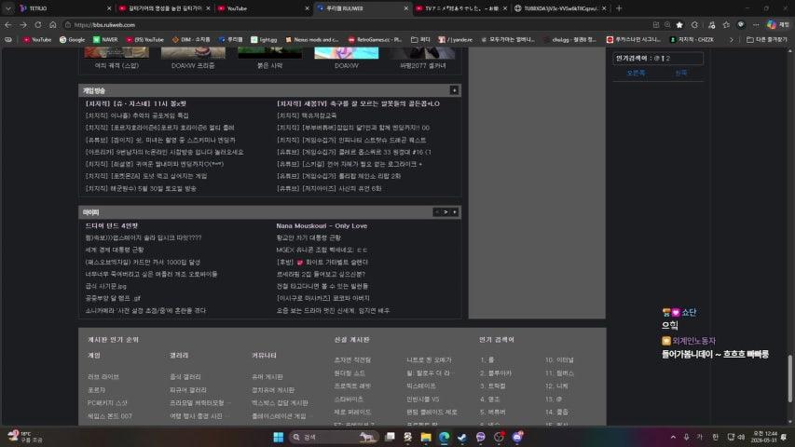
Task: Open the weather widget on the taskbar
Action: click(x=25, y=437)
